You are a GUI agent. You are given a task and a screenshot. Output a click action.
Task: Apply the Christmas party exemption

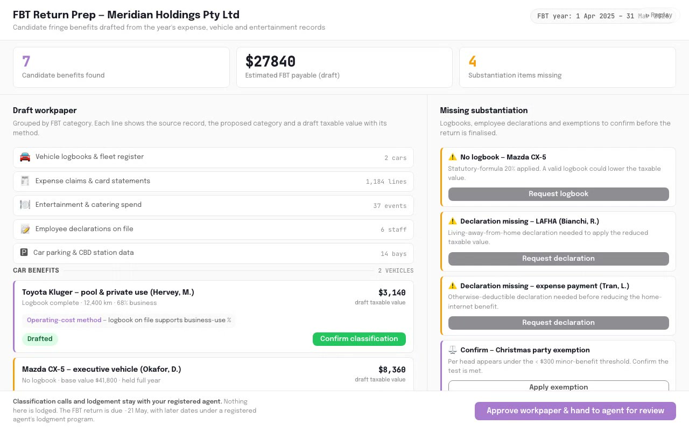point(558,386)
